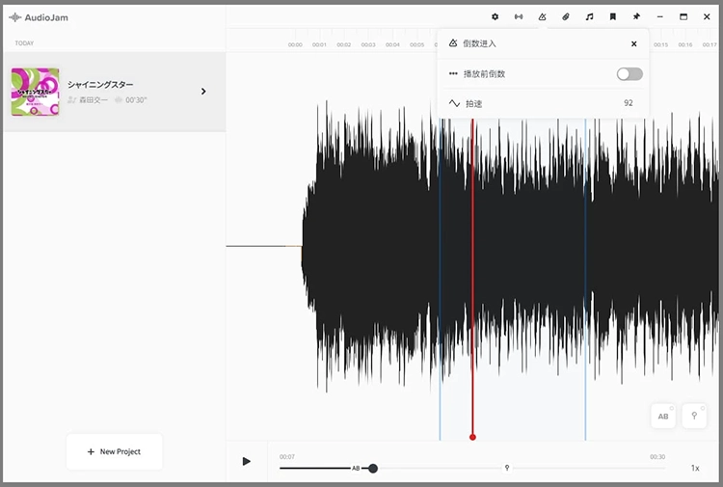
Task: Toggle the marker pin button near waveform
Action: pos(694,417)
